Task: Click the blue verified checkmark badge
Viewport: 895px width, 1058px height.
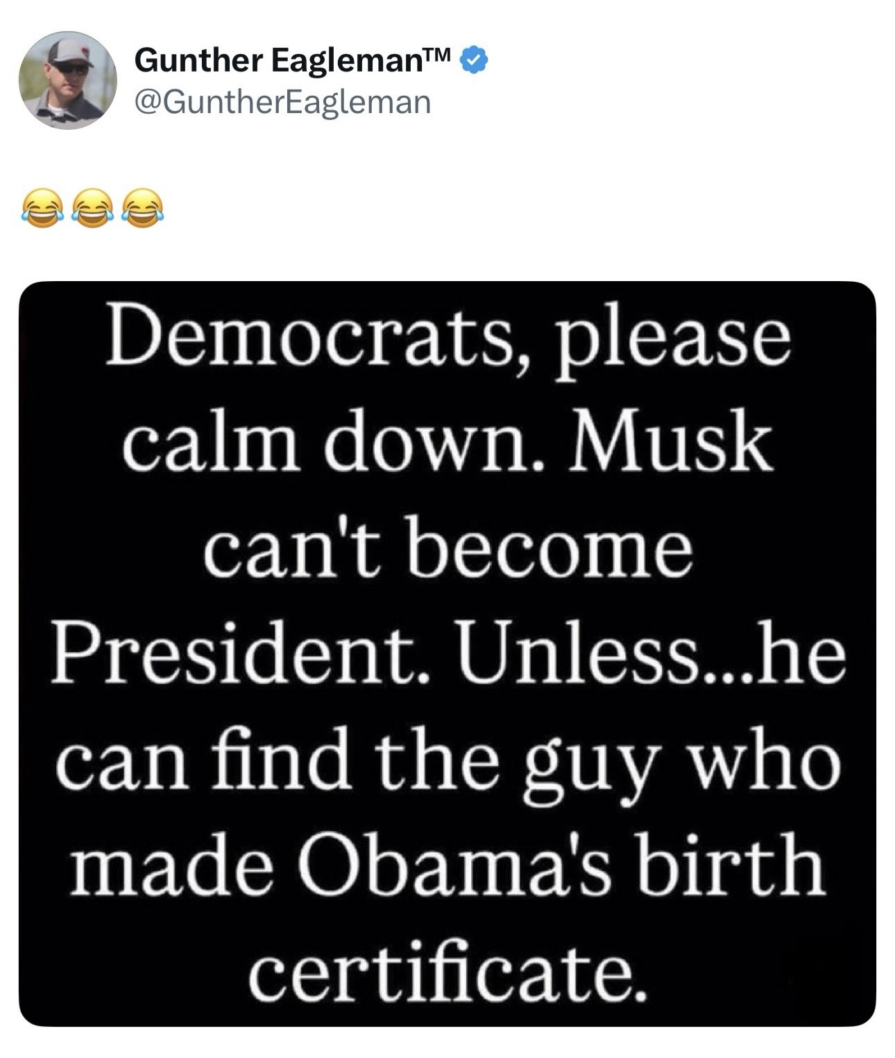Action: coord(475,60)
